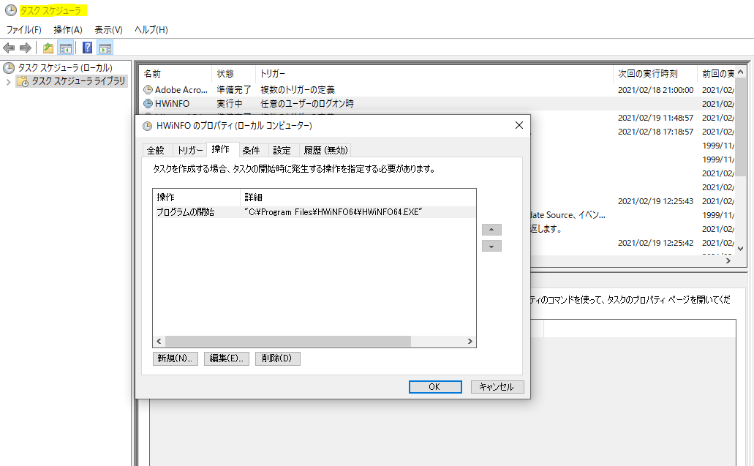The height and width of the screenshot is (466, 754).
Task: Sort task list by 状態 column header
Action: 233,74
